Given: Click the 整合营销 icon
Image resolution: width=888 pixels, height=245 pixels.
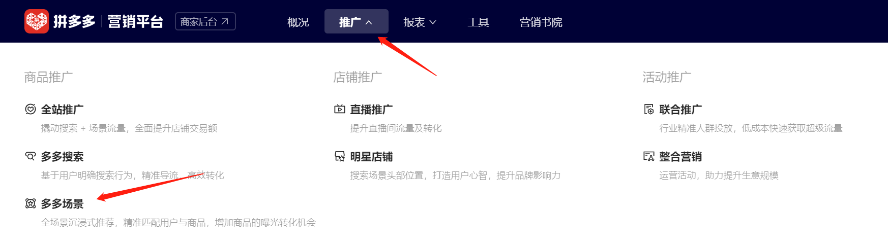Looking at the screenshot, I should [x=649, y=156].
